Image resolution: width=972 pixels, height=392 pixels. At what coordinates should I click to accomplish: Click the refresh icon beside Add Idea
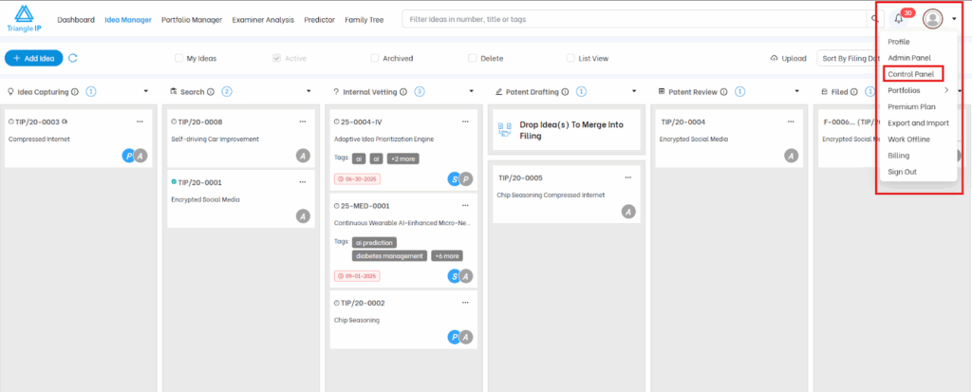click(x=73, y=58)
